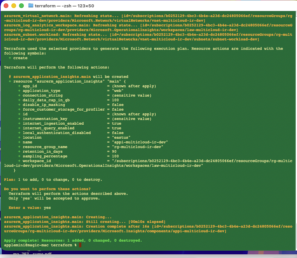Click the application_type value "web"

tap(118, 91)
